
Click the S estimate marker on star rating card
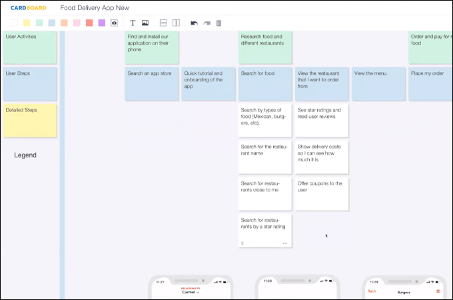242,243
